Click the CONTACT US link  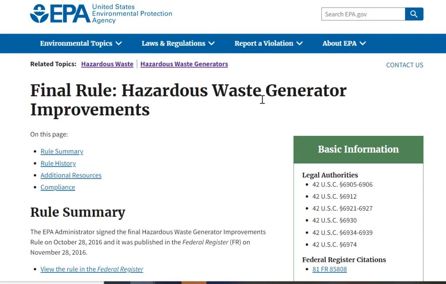(x=404, y=65)
